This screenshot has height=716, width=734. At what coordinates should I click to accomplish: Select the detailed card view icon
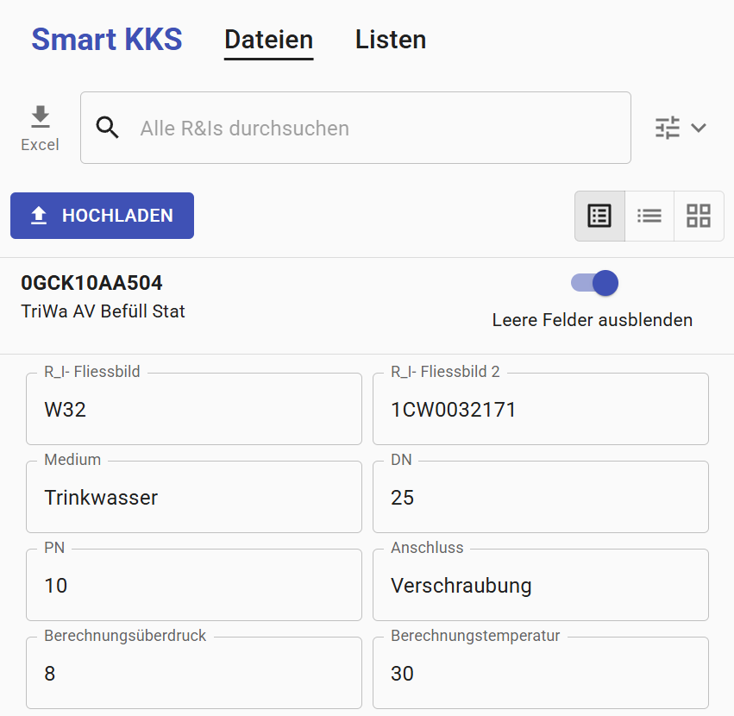click(599, 216)
